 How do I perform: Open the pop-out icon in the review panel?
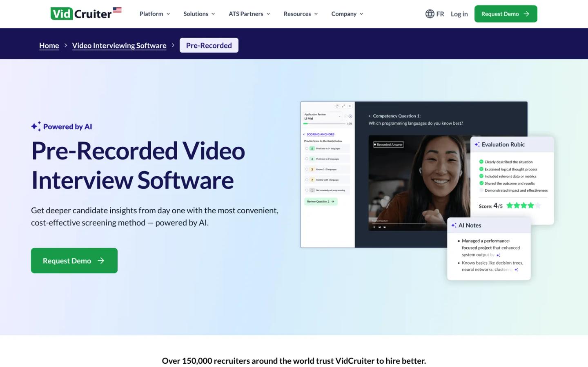click(x=337, y=106)
